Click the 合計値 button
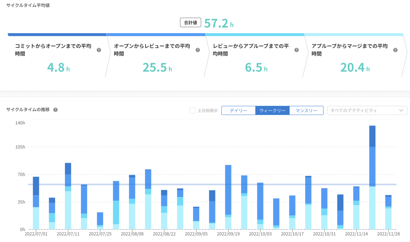 pos(191,23)
